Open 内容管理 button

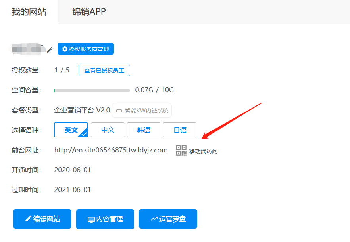105,219
